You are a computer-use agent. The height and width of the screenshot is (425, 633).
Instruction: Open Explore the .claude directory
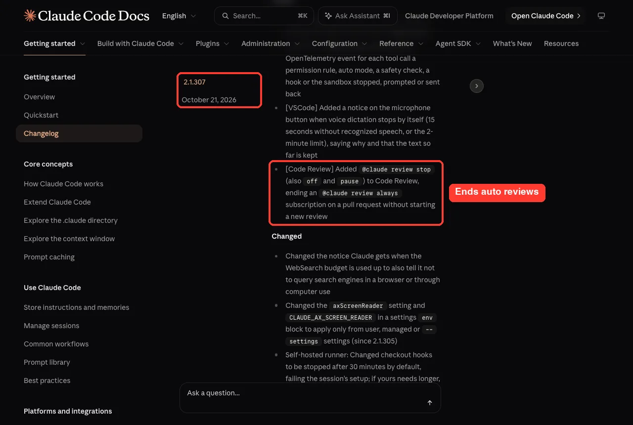[79, 220]
